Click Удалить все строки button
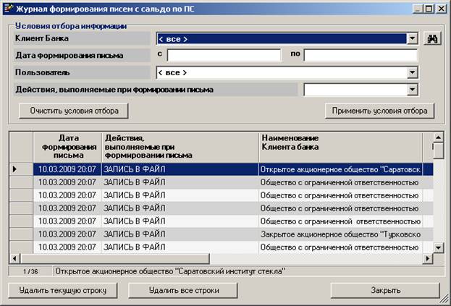The width and height of the screenshot is (451, 306). 183,291
